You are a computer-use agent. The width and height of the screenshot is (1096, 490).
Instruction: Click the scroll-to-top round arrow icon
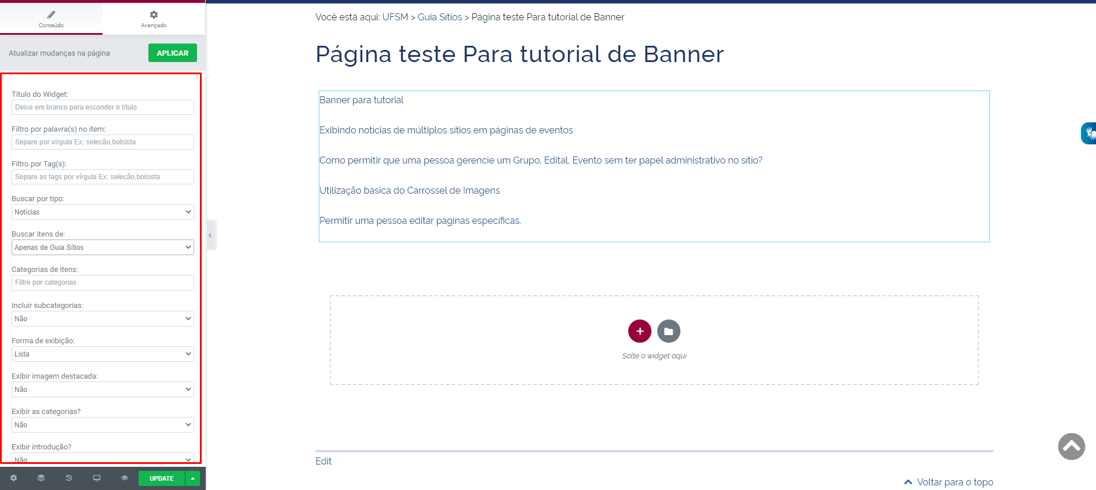1071,447
